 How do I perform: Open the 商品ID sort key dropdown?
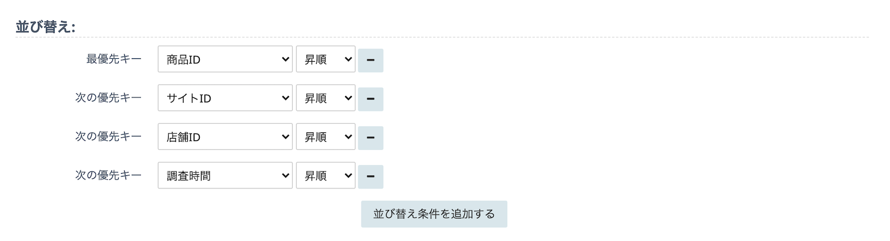[225, 59]
